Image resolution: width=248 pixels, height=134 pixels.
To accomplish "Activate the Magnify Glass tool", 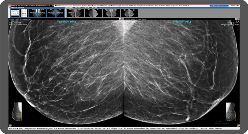I will click(31, 128).
